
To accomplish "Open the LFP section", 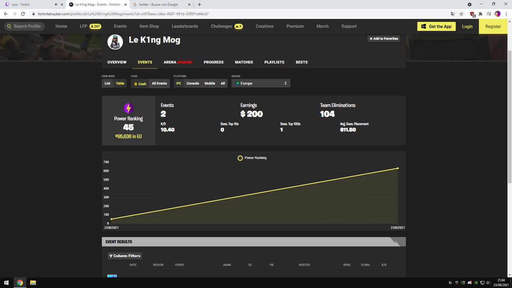I will click(x=90, y=26).
